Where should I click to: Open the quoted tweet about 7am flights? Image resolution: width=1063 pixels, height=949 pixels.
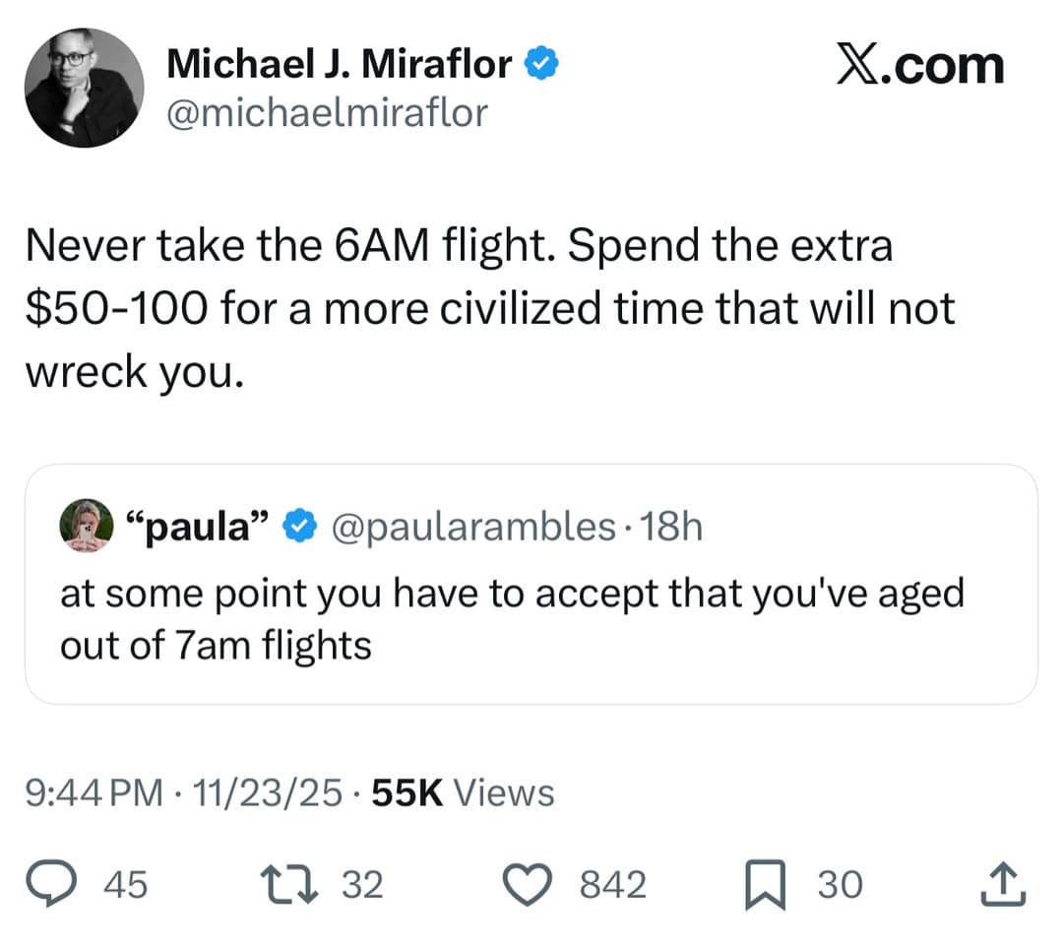click(512, 620)
